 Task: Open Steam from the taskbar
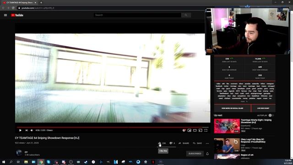[86, 162]
